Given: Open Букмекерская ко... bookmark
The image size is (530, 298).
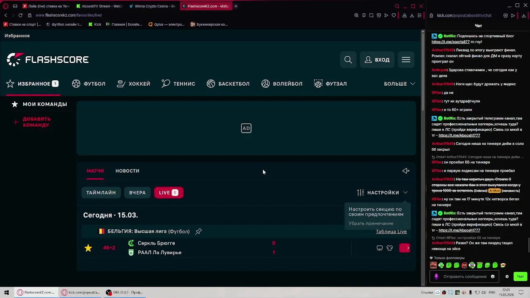Looking at the screenshot, I should pyautogui.click(x=209, y=24).
